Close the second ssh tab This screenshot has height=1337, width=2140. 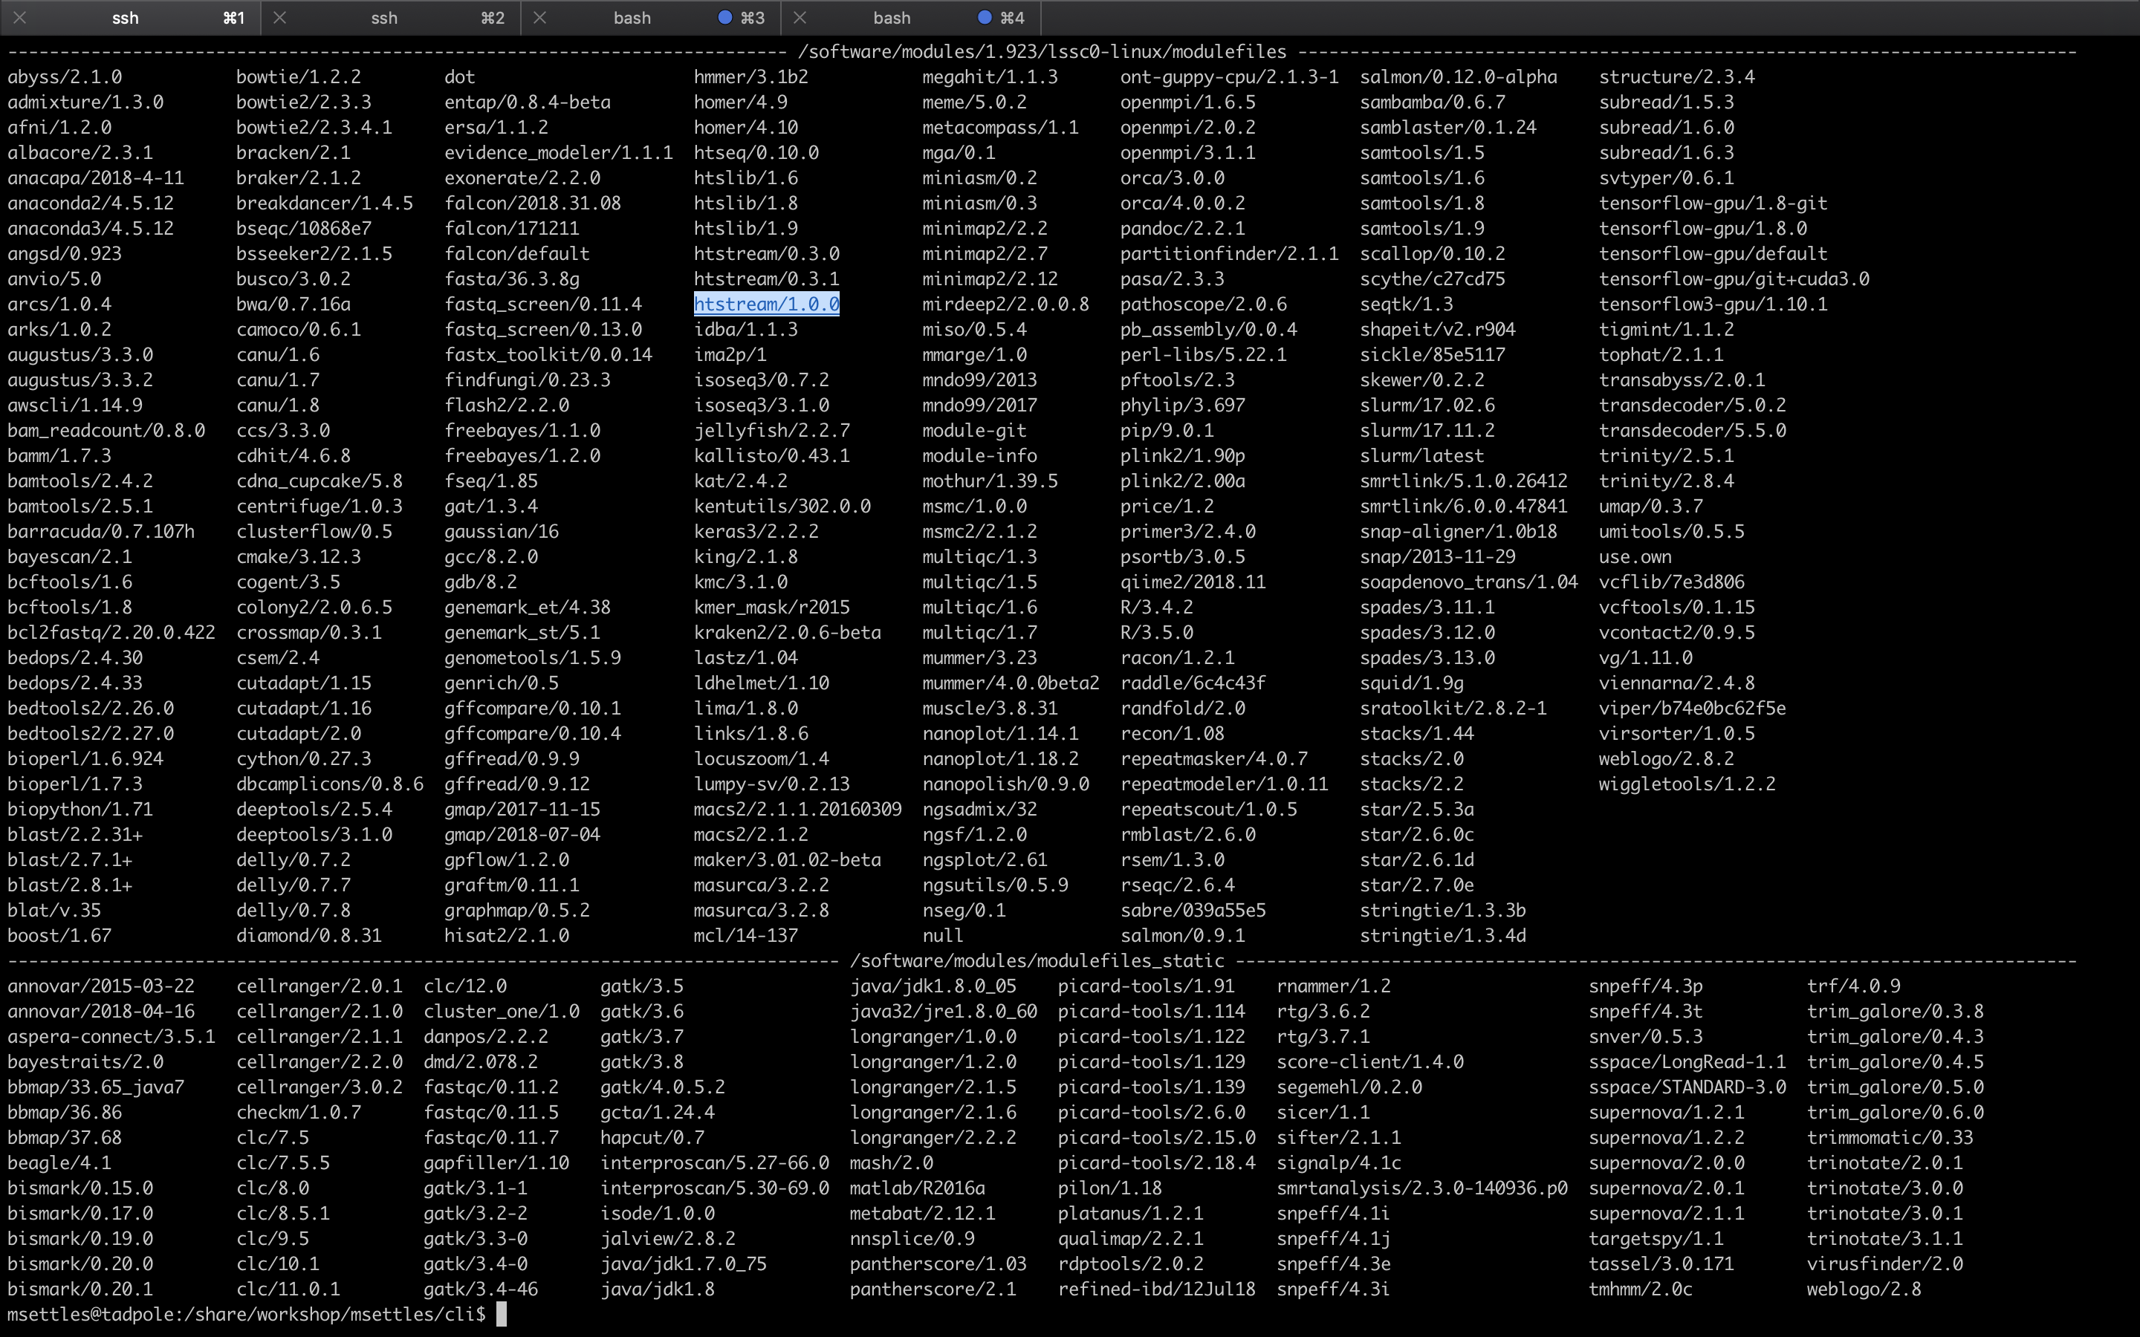click(x=279, y=18)
